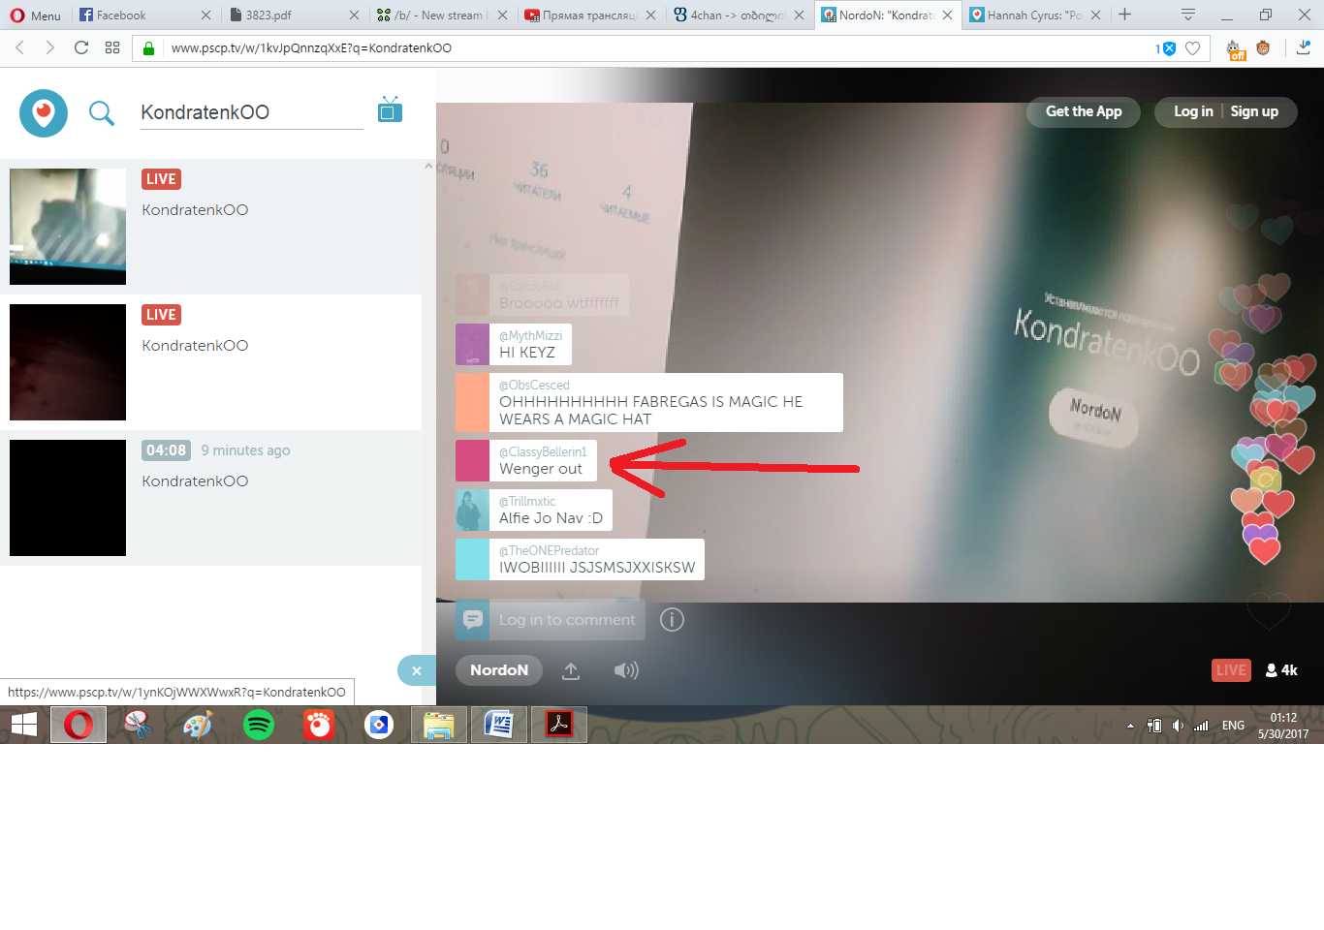Open the Windows Start menu

[23, 725]
